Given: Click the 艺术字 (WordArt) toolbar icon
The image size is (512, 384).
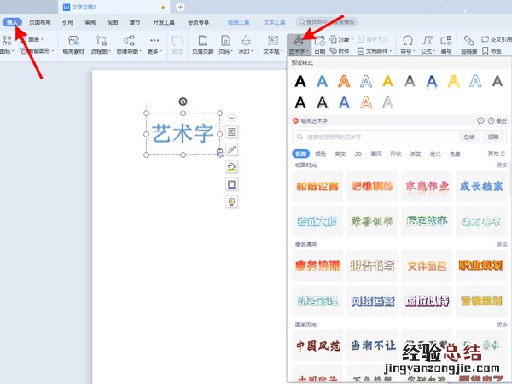Looking at the screenshot, I should pyautogui.click(x=297, y=44).
